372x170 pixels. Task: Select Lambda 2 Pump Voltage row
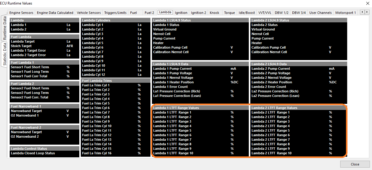click(299, 73)
